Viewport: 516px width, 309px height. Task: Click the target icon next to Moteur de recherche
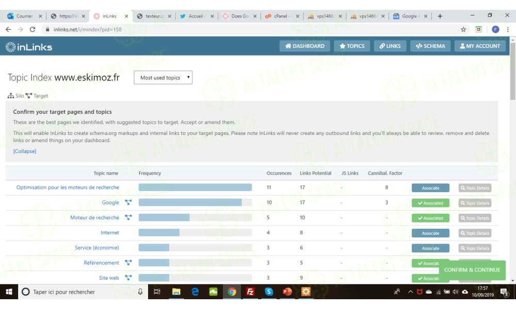coord(128,217)
